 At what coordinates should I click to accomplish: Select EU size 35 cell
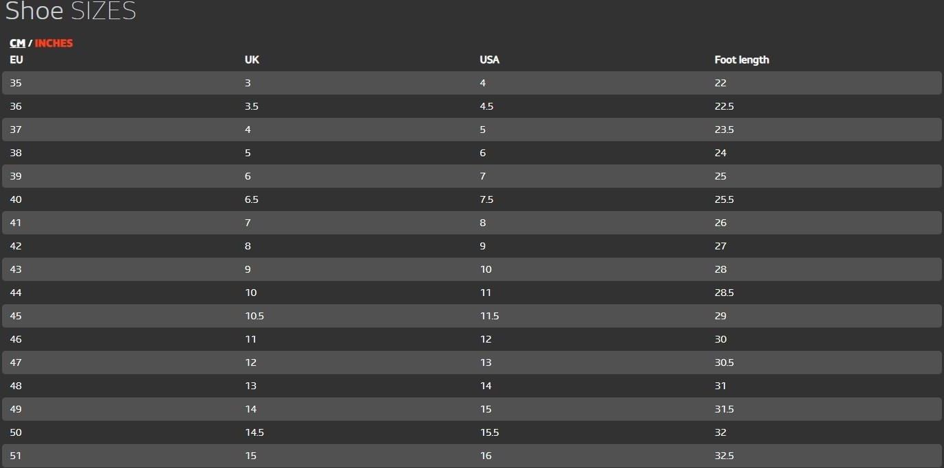tap(16, 83)
